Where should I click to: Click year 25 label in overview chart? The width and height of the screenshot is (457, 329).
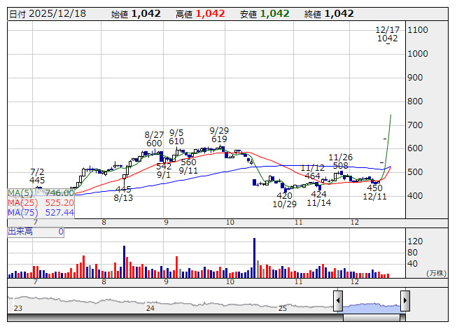283,308
